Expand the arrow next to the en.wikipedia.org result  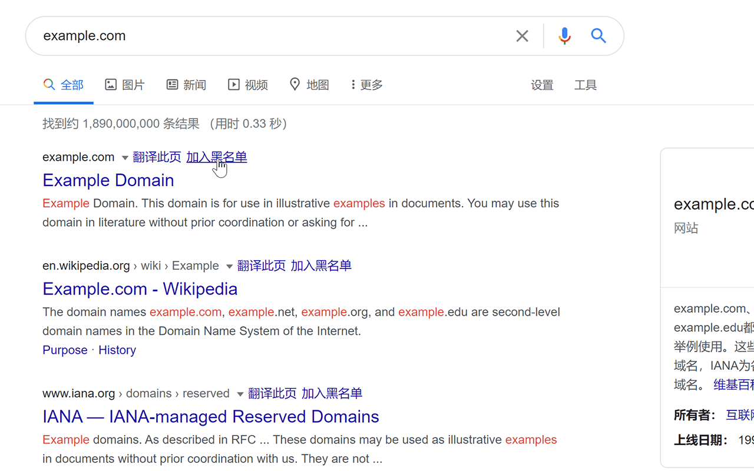(230, 266)
